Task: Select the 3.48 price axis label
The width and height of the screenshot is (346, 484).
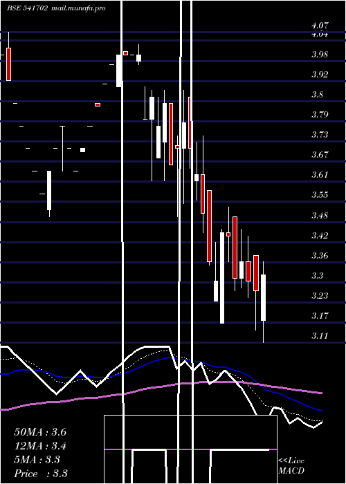Action: [x=320, y=216]
